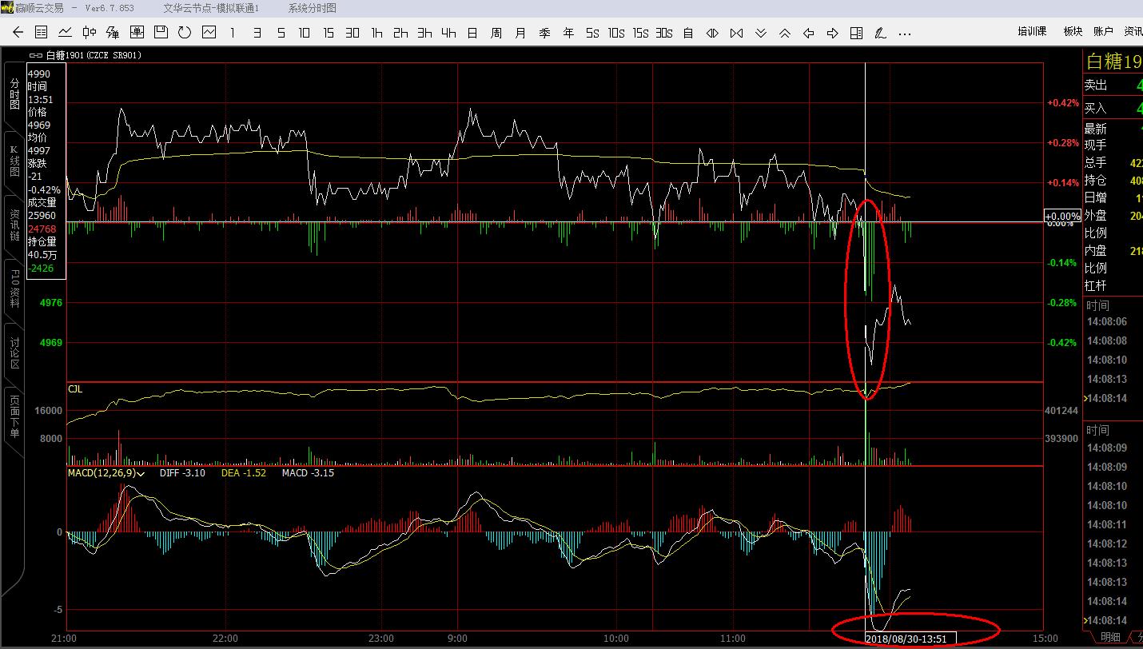Select the candlestick K-line chart icon
Screen dimensions: 1143x649
89,33
